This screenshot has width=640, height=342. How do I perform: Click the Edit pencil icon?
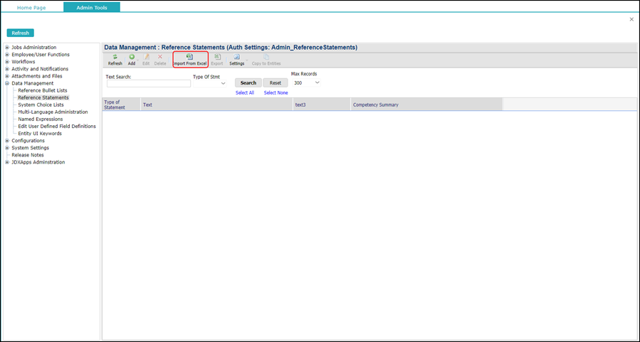point(146,57)
